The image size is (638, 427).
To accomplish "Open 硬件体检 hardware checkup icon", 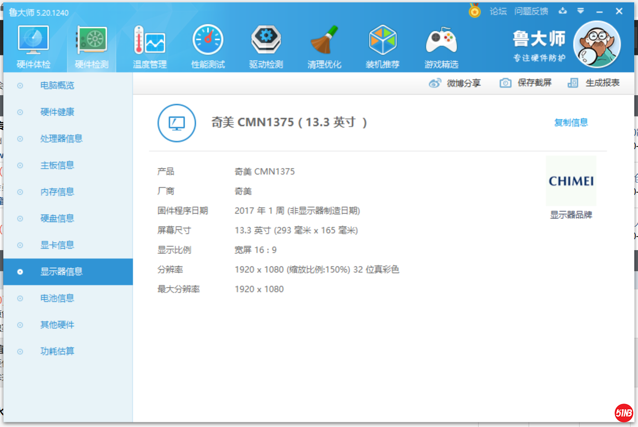I will [x=33, y=41].
